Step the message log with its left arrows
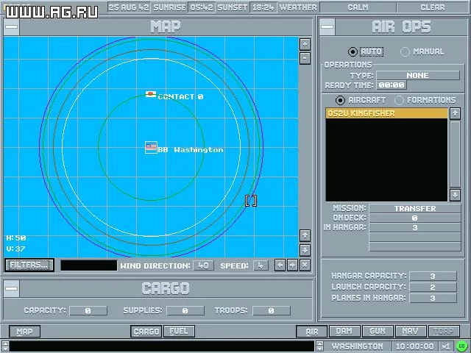Screen dimensions: 471x353 [5, 346]
